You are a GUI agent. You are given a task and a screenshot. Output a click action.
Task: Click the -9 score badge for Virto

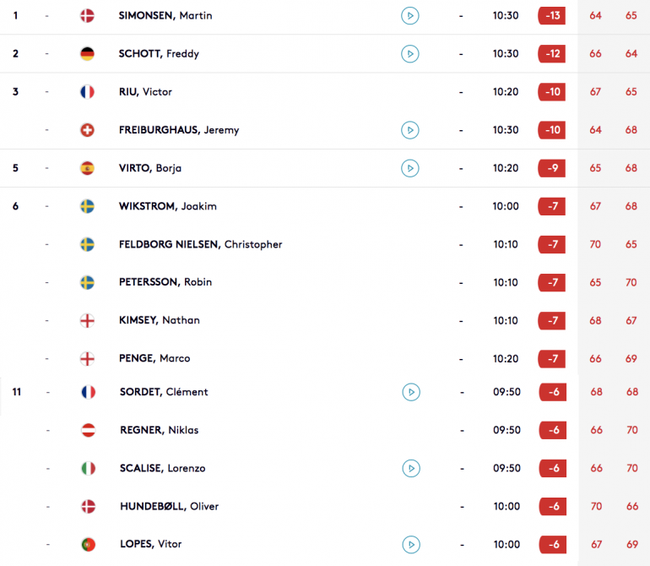(x=552, y=168)
